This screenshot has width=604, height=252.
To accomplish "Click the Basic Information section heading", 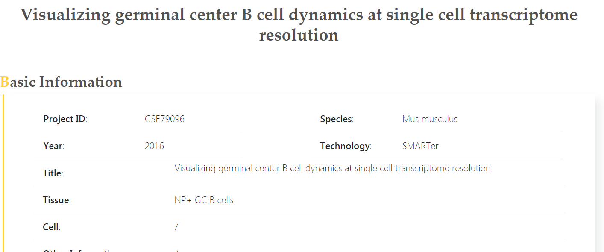I will click(x=62, y=82).
